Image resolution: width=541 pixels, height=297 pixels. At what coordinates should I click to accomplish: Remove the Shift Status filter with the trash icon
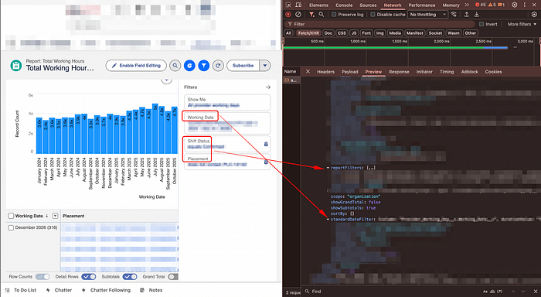tap(266, 144)
